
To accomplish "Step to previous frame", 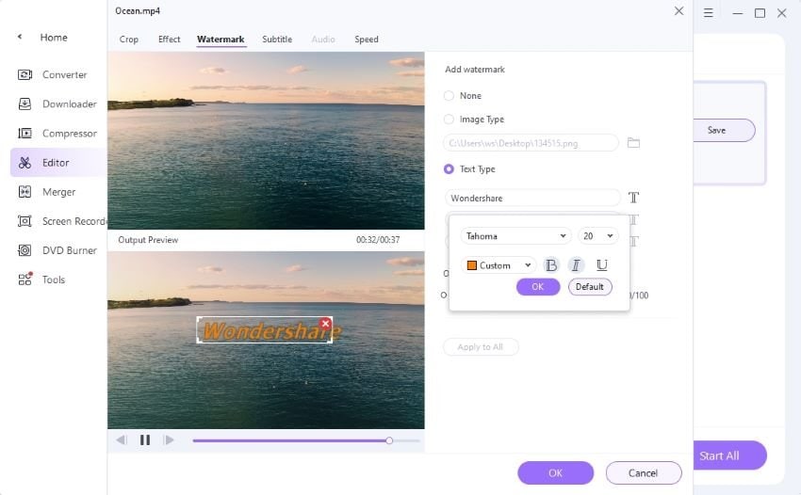I will pos(121,439).
